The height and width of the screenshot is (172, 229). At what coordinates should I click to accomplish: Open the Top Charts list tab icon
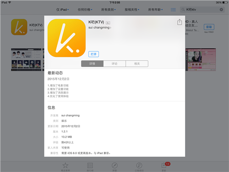(x=90, y=166)
